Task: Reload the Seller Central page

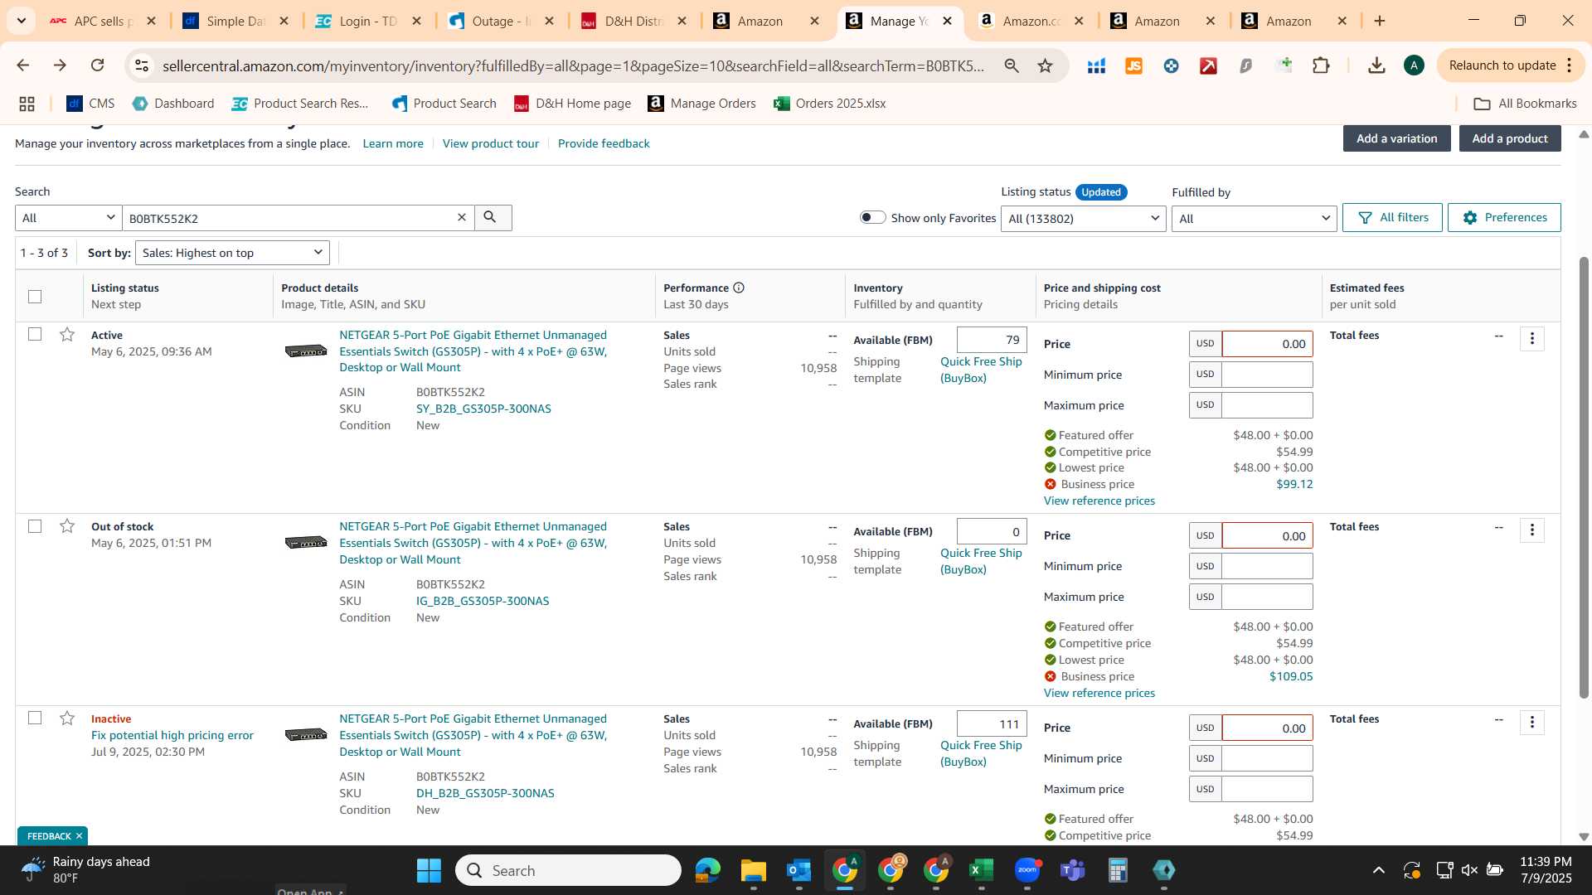Action: [x=98, y=65]
